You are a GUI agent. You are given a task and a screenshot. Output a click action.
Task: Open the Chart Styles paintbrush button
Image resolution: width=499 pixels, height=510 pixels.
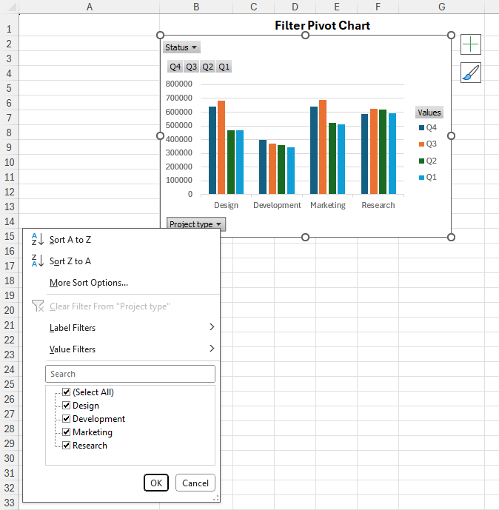pos(471,73)
